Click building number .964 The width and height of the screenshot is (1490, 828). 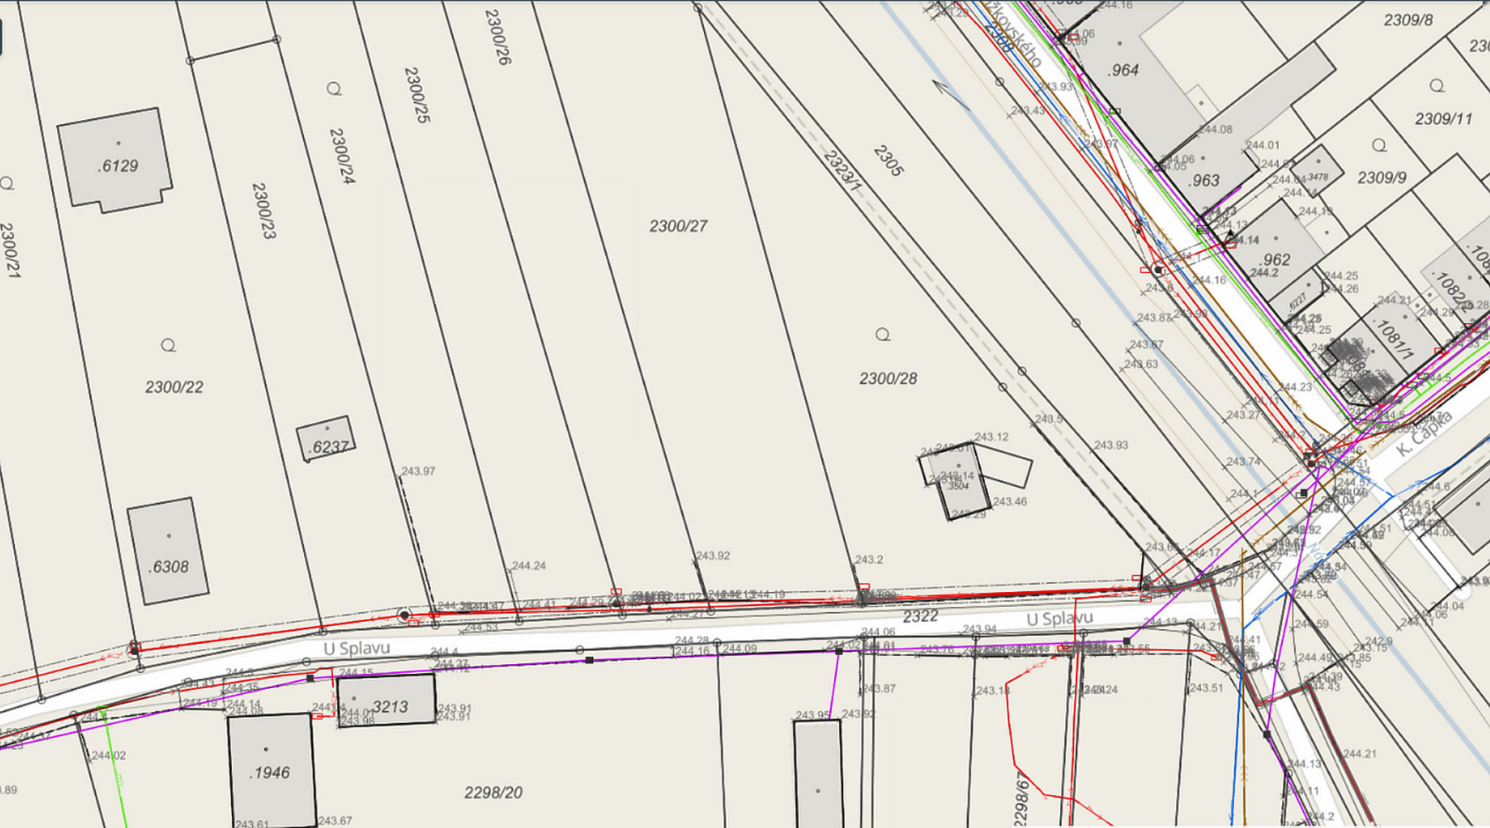1123,70
